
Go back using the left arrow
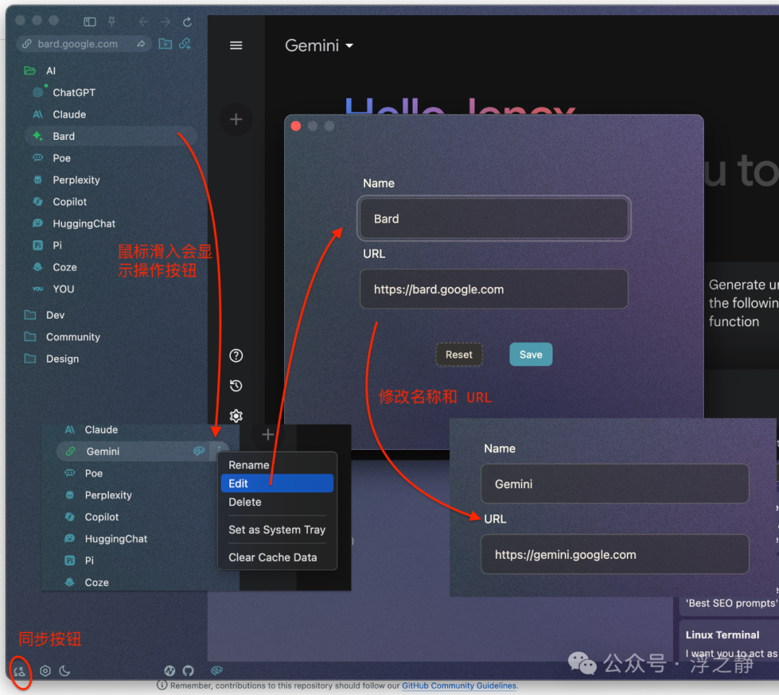tap(144, 22)
